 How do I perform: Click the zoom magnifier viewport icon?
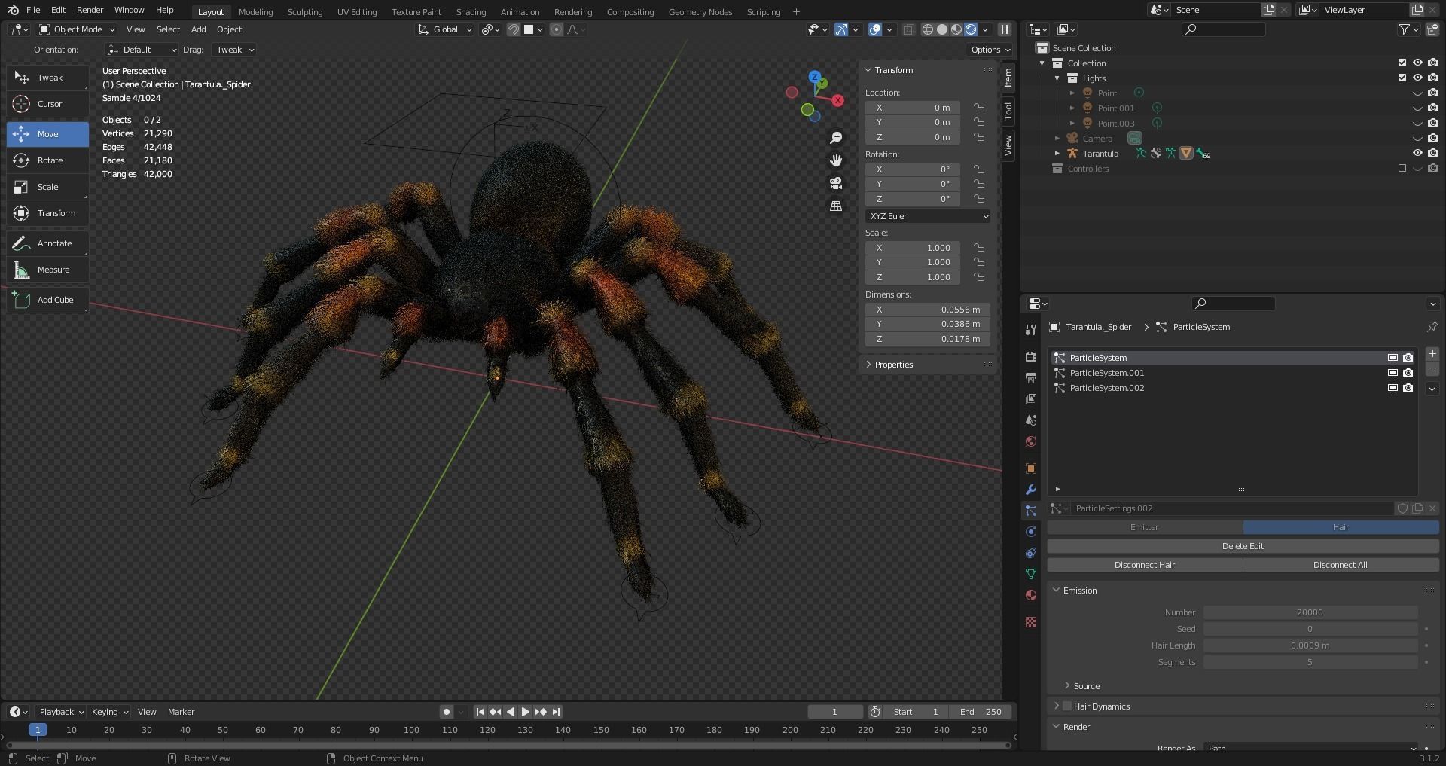coord(836,138)
